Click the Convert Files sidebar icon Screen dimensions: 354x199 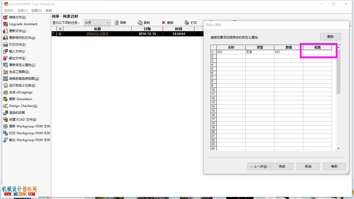5,17
